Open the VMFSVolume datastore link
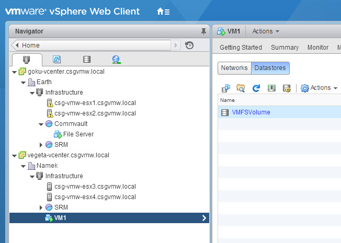 click(x=251, y=112)
